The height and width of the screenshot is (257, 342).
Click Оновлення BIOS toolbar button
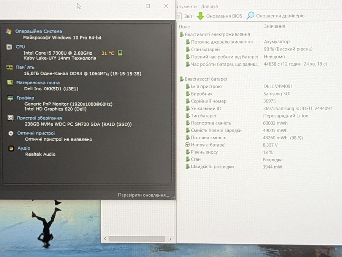(219, 16)
